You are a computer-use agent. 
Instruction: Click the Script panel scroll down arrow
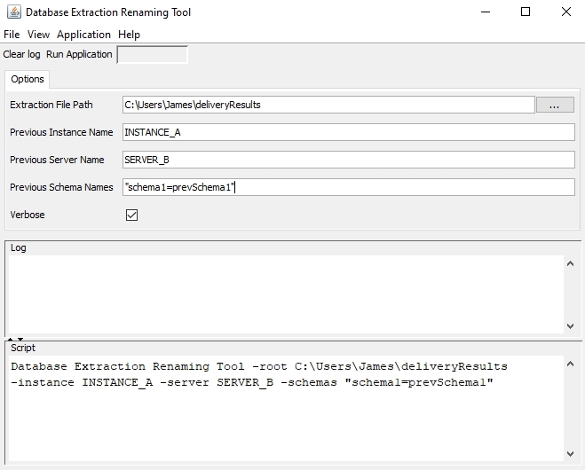pos(571,453)
